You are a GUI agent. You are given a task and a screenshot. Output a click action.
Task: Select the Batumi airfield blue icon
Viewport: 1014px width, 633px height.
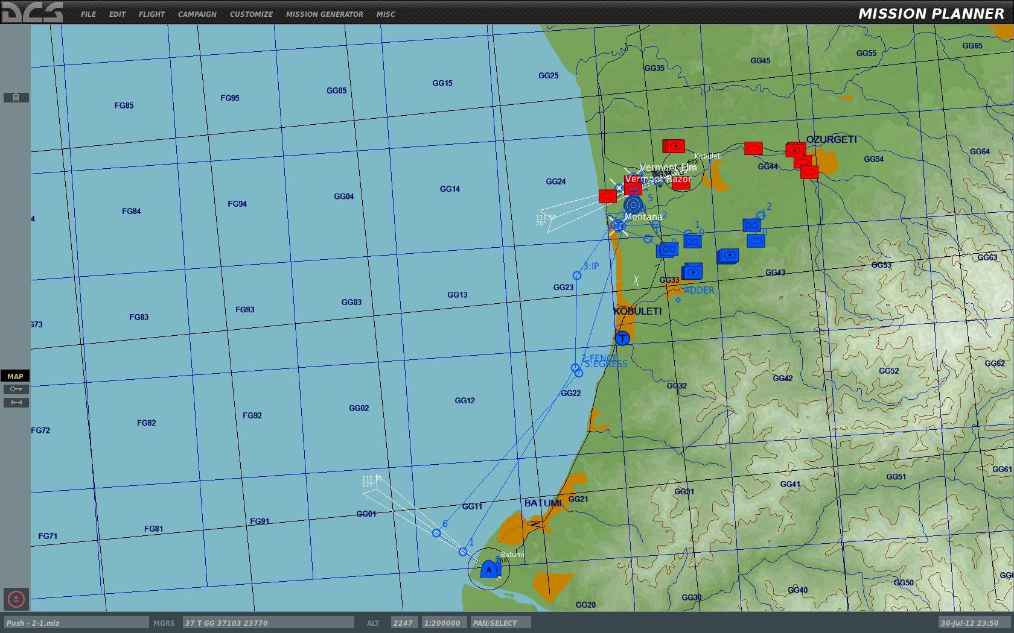tap(489, 568)
